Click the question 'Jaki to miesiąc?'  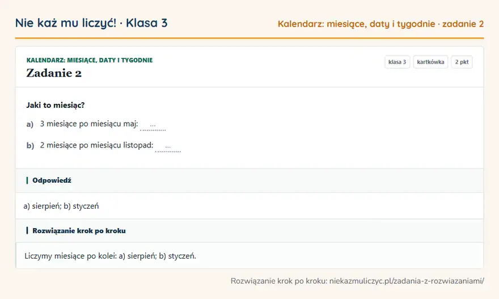pyautogui.click(x=56, y=105)
